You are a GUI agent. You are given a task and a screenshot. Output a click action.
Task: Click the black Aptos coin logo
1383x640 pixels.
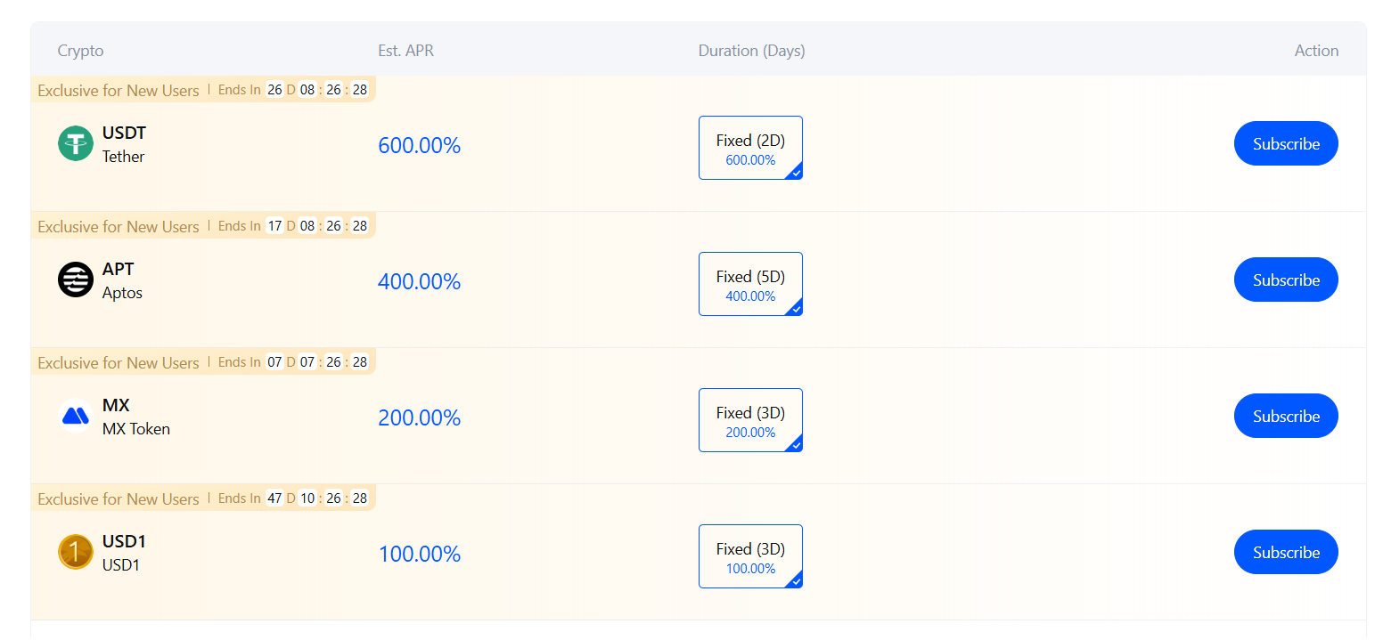click(76, 279)
